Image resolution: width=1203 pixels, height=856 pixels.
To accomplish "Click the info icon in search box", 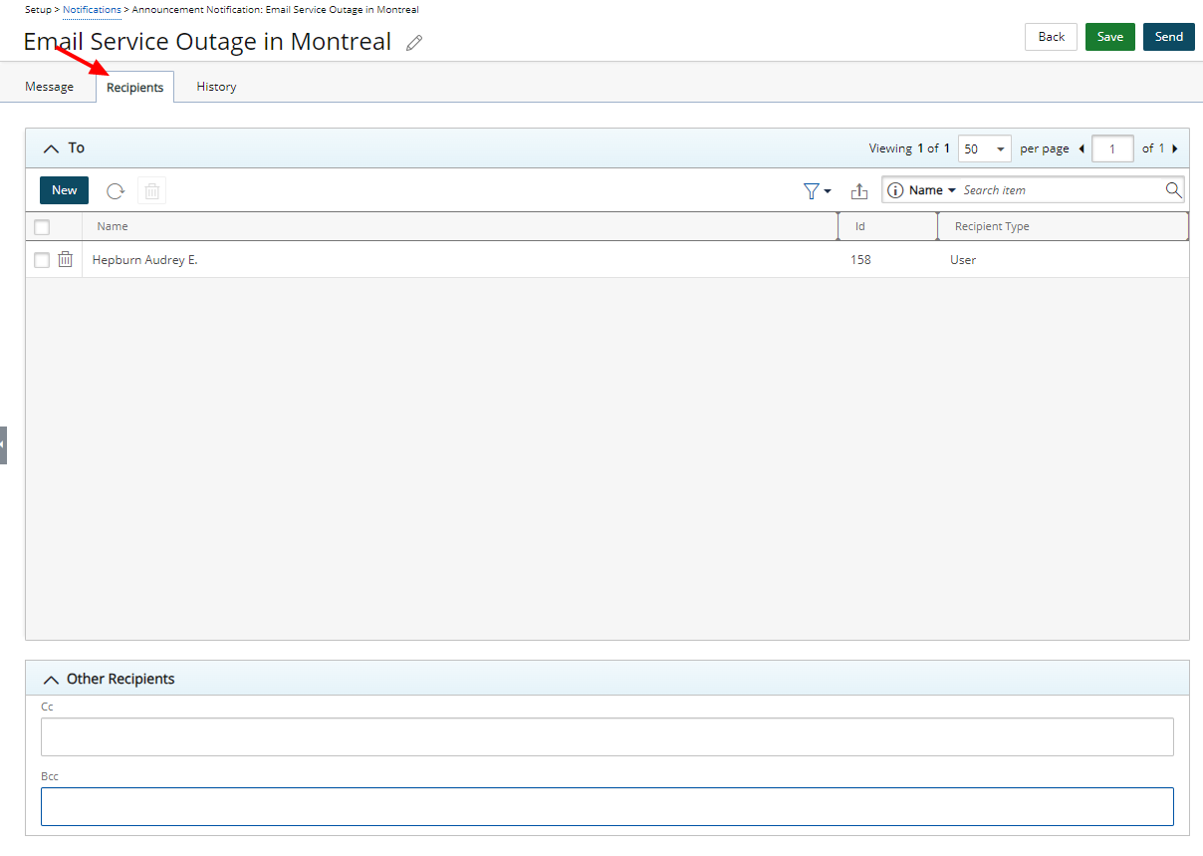I will coord(895,190).
